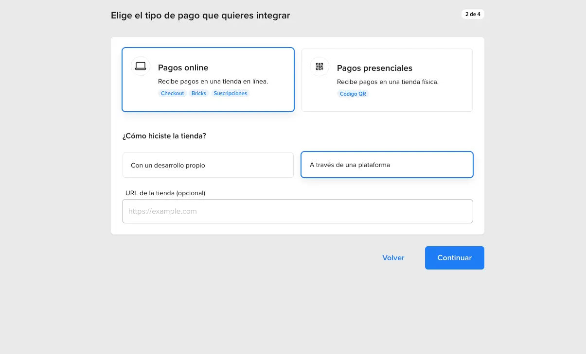Click the Código QR tag
Image resolution: width=586 pixels, height=354 pixels.
(353, 94)
